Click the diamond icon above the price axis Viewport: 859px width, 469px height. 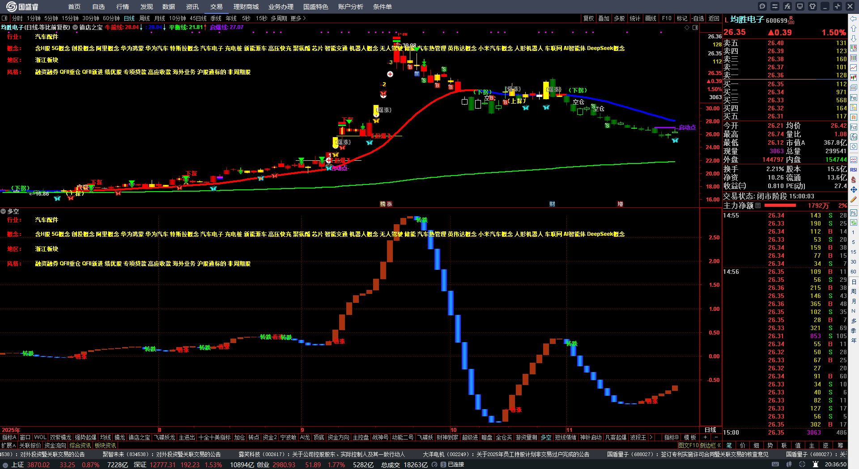click(x=687, y=27)
